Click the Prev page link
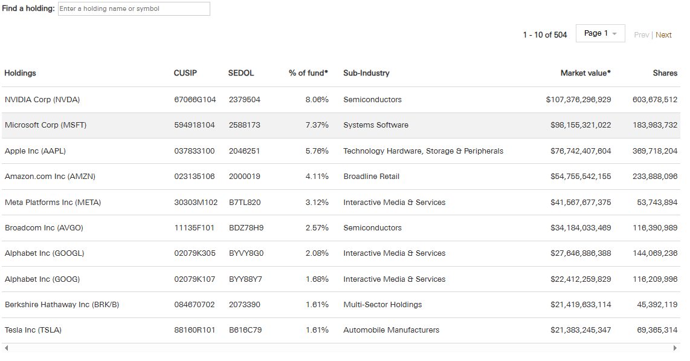 (x=641, y=35)
